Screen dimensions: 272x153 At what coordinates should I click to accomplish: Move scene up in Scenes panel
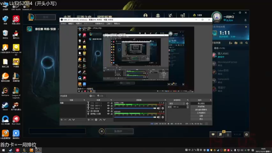(x=70, y=120)
